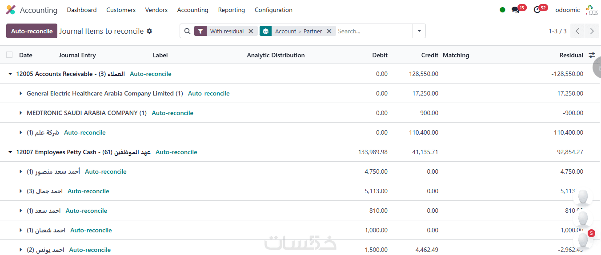Open the discuss messages icon

(516, 10)
